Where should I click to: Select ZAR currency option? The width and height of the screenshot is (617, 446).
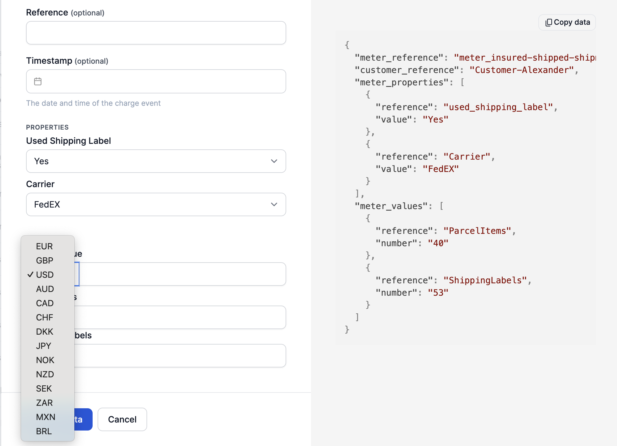(44, 403)
